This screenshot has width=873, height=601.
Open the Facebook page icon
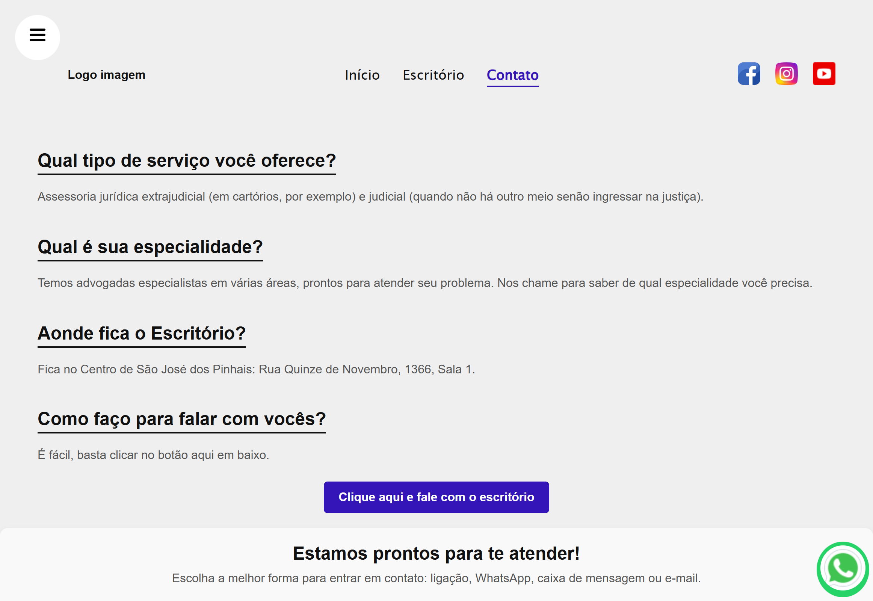[x=749, y=74]
